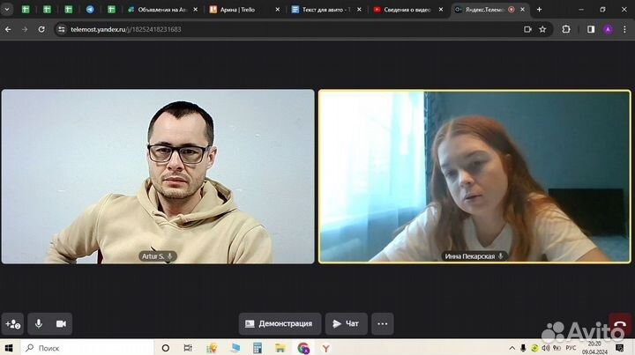The height and width of the screenshot is (355, 635).
Task: End the call with red hang-up button
Action: pos(620,324)
